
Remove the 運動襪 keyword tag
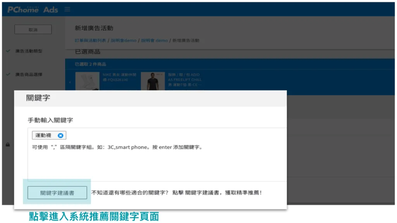point(60,136)
